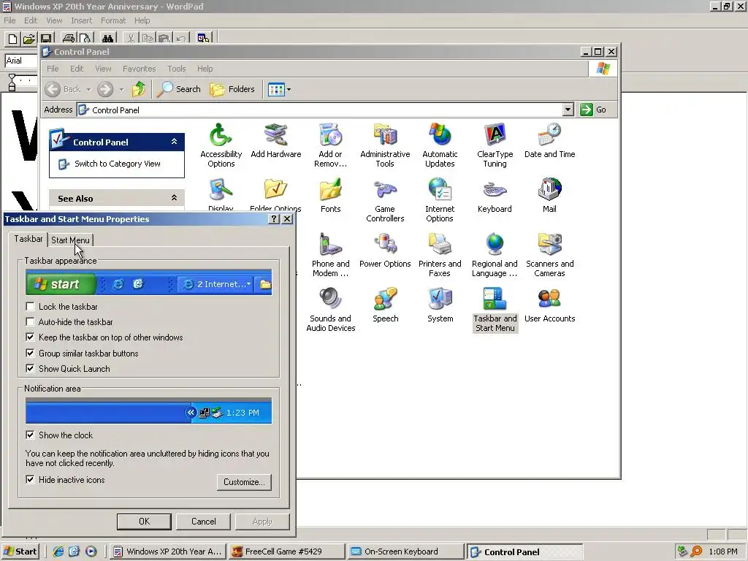Open the Mail icon
748x561 pixels.
[x=549, y=196]
